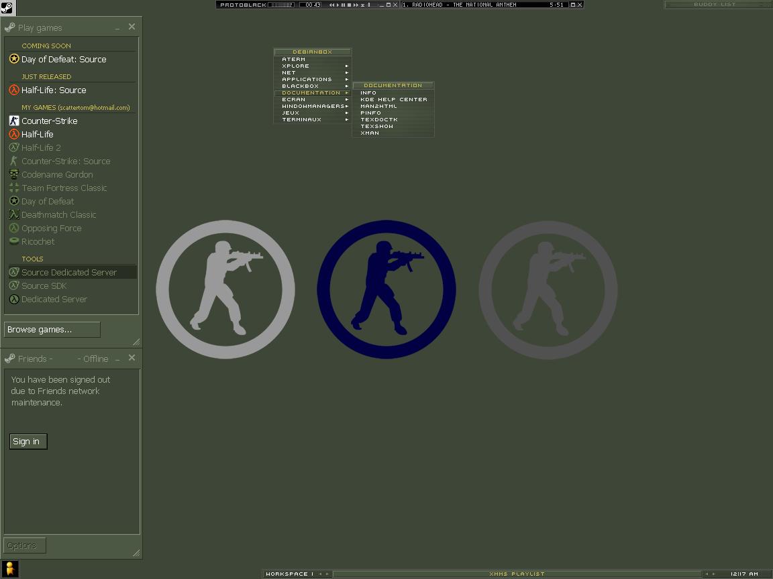Expand the Windowmanagers submenu
The image size is (773, 579).
[312, 107]
